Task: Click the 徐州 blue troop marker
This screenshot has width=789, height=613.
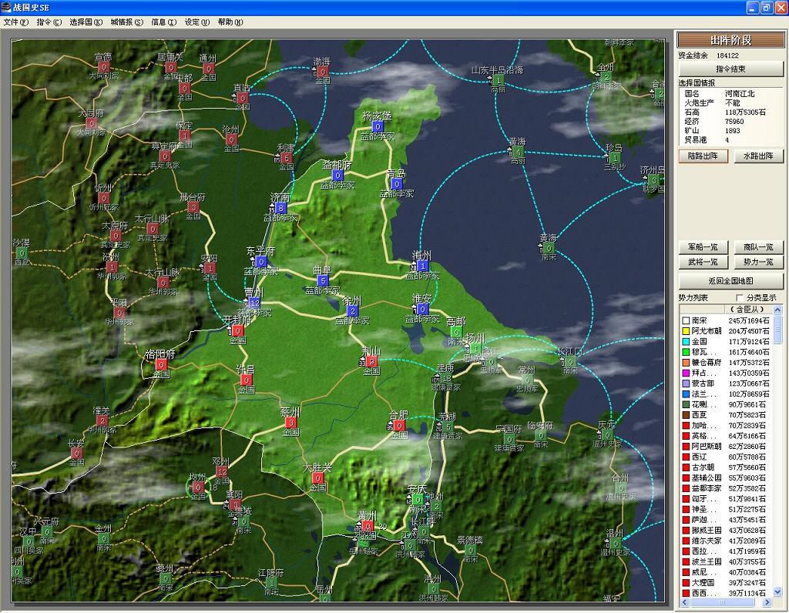Action: click(x=352, y=311)
